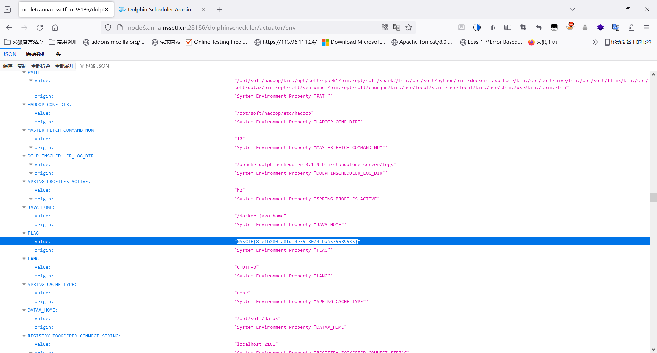Screen dimensions: 657x353
Task: Open 移动设备上的书签 mobile bookmarks
Action: pyautogui.click(x=628, y=42)
